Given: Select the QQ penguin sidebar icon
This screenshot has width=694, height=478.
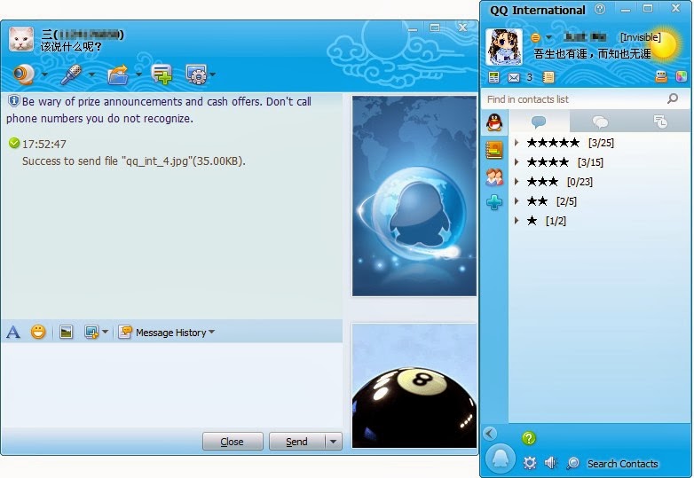Looking at the screenshot, I should click(x=494, y=122).
